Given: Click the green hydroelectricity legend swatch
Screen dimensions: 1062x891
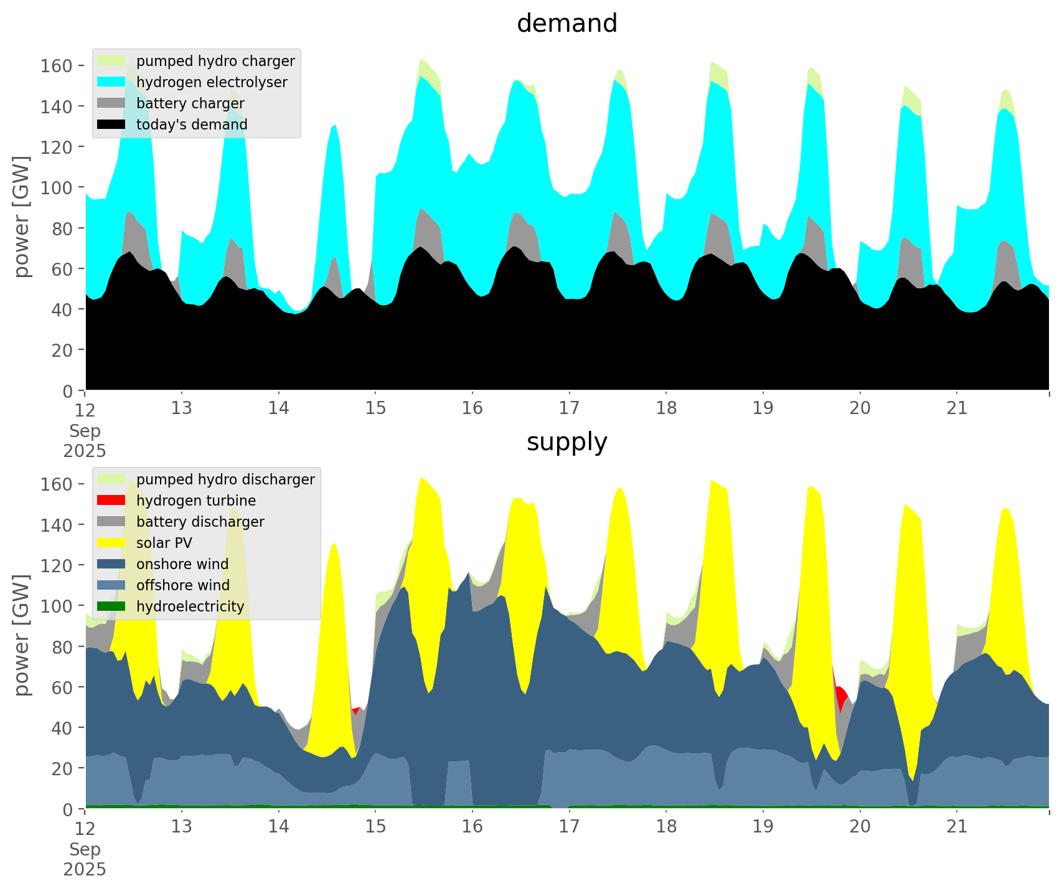Looking at the screenshot, I should coord(112,606).
